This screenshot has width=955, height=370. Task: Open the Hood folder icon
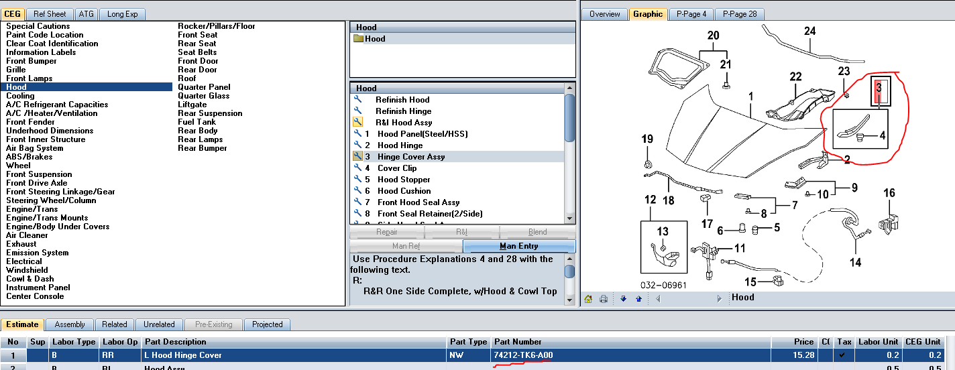[359, 39]
